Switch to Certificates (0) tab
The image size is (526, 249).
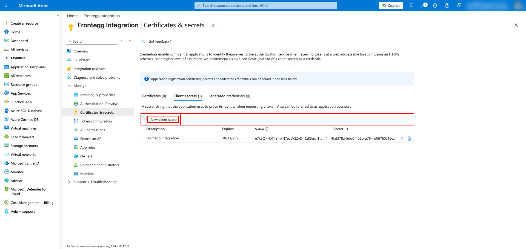pos(154,96)
